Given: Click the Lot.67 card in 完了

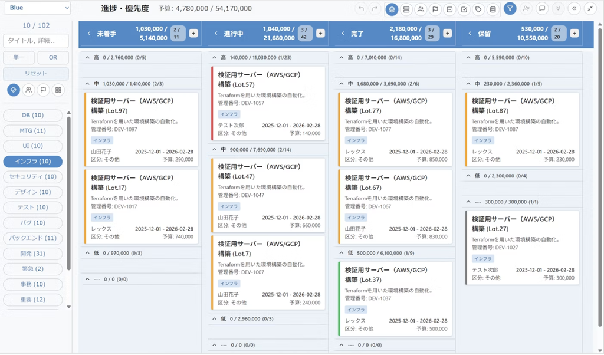Looking at the screenshot, I should 395,207.
